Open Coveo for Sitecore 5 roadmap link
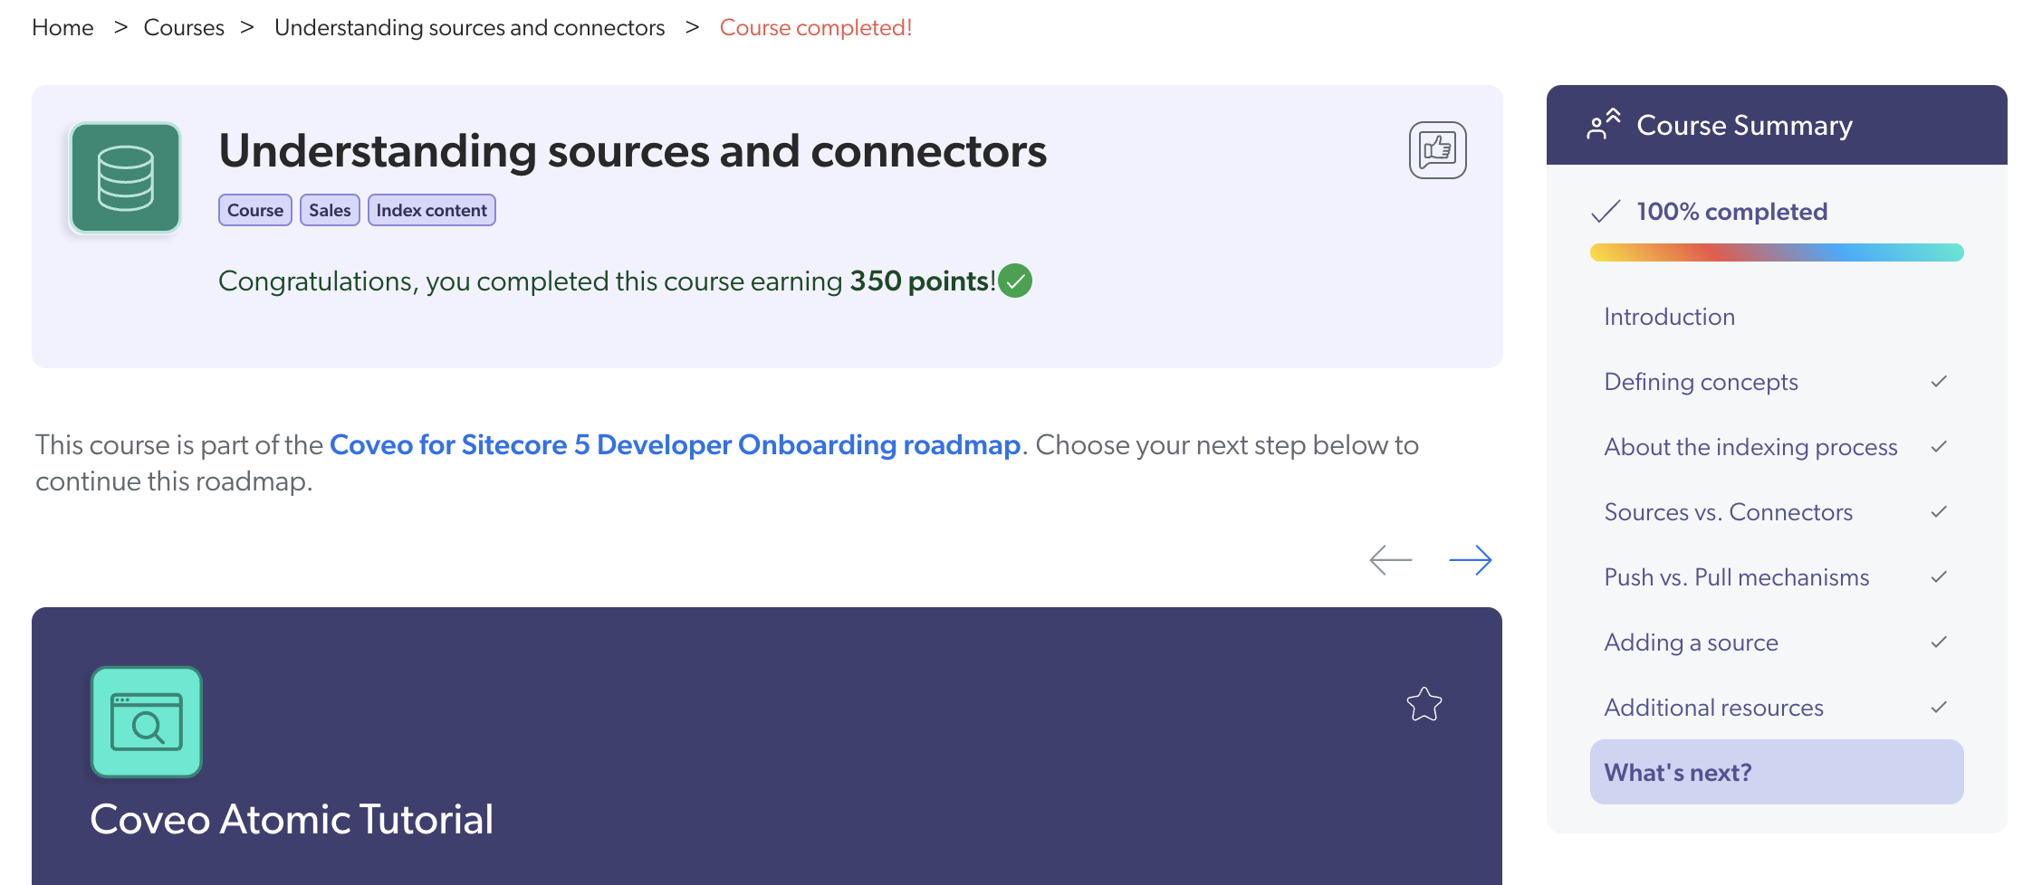2023x885 pixels. (675, 445)
